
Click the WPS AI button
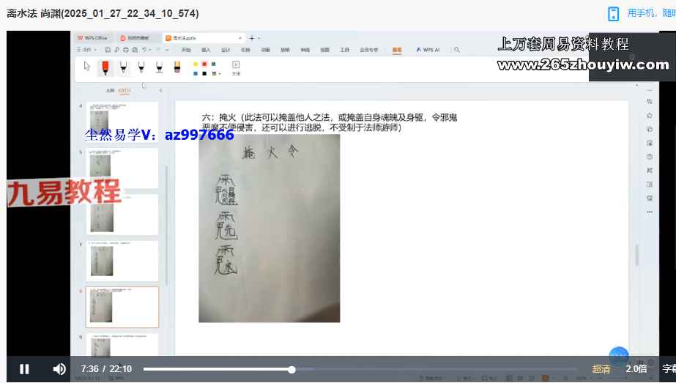[x=428, y=50]
